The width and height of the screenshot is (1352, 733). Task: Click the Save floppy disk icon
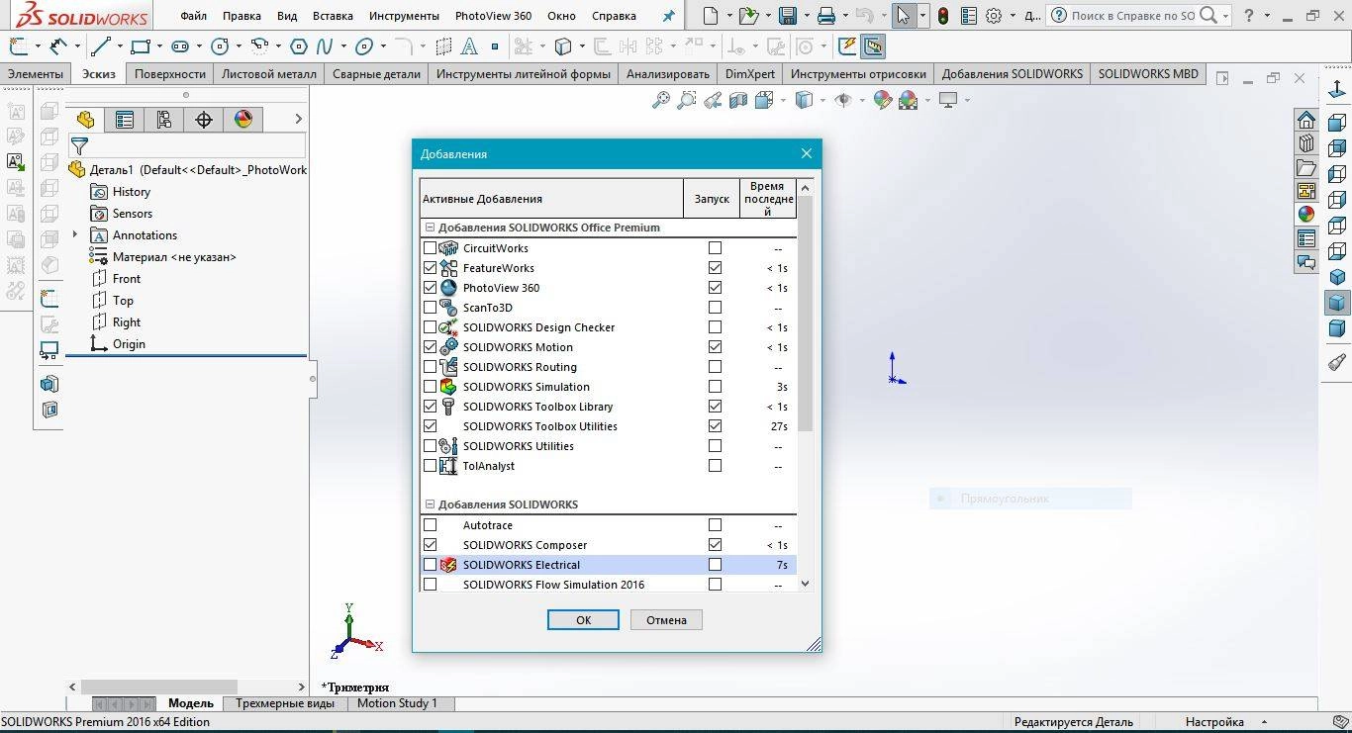788,16
